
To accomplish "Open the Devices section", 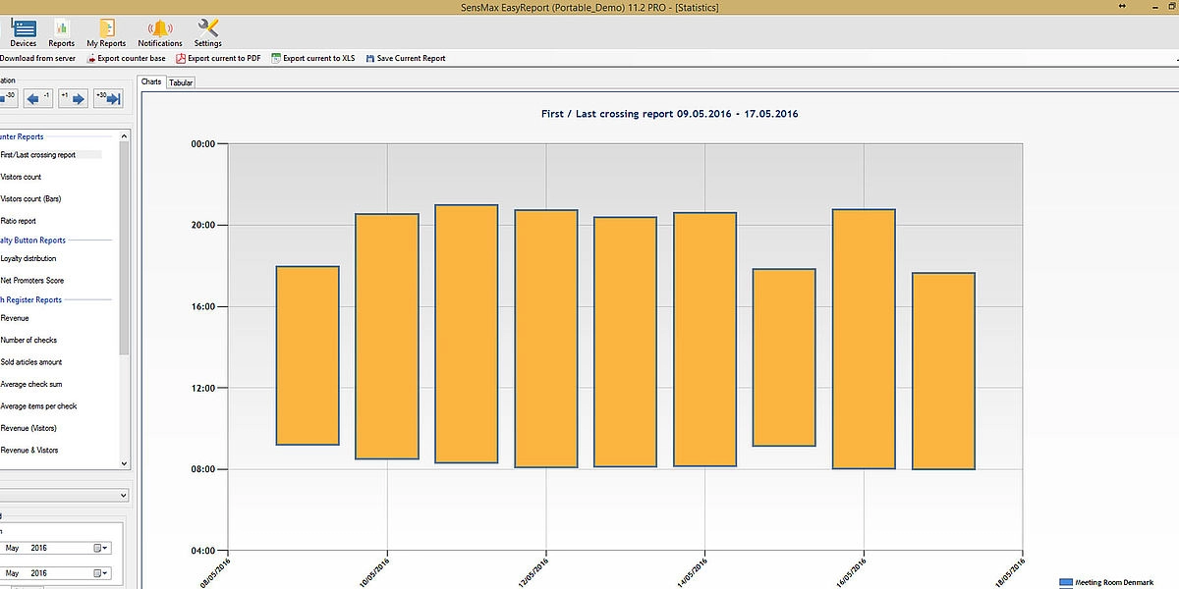I will point(23,31).
